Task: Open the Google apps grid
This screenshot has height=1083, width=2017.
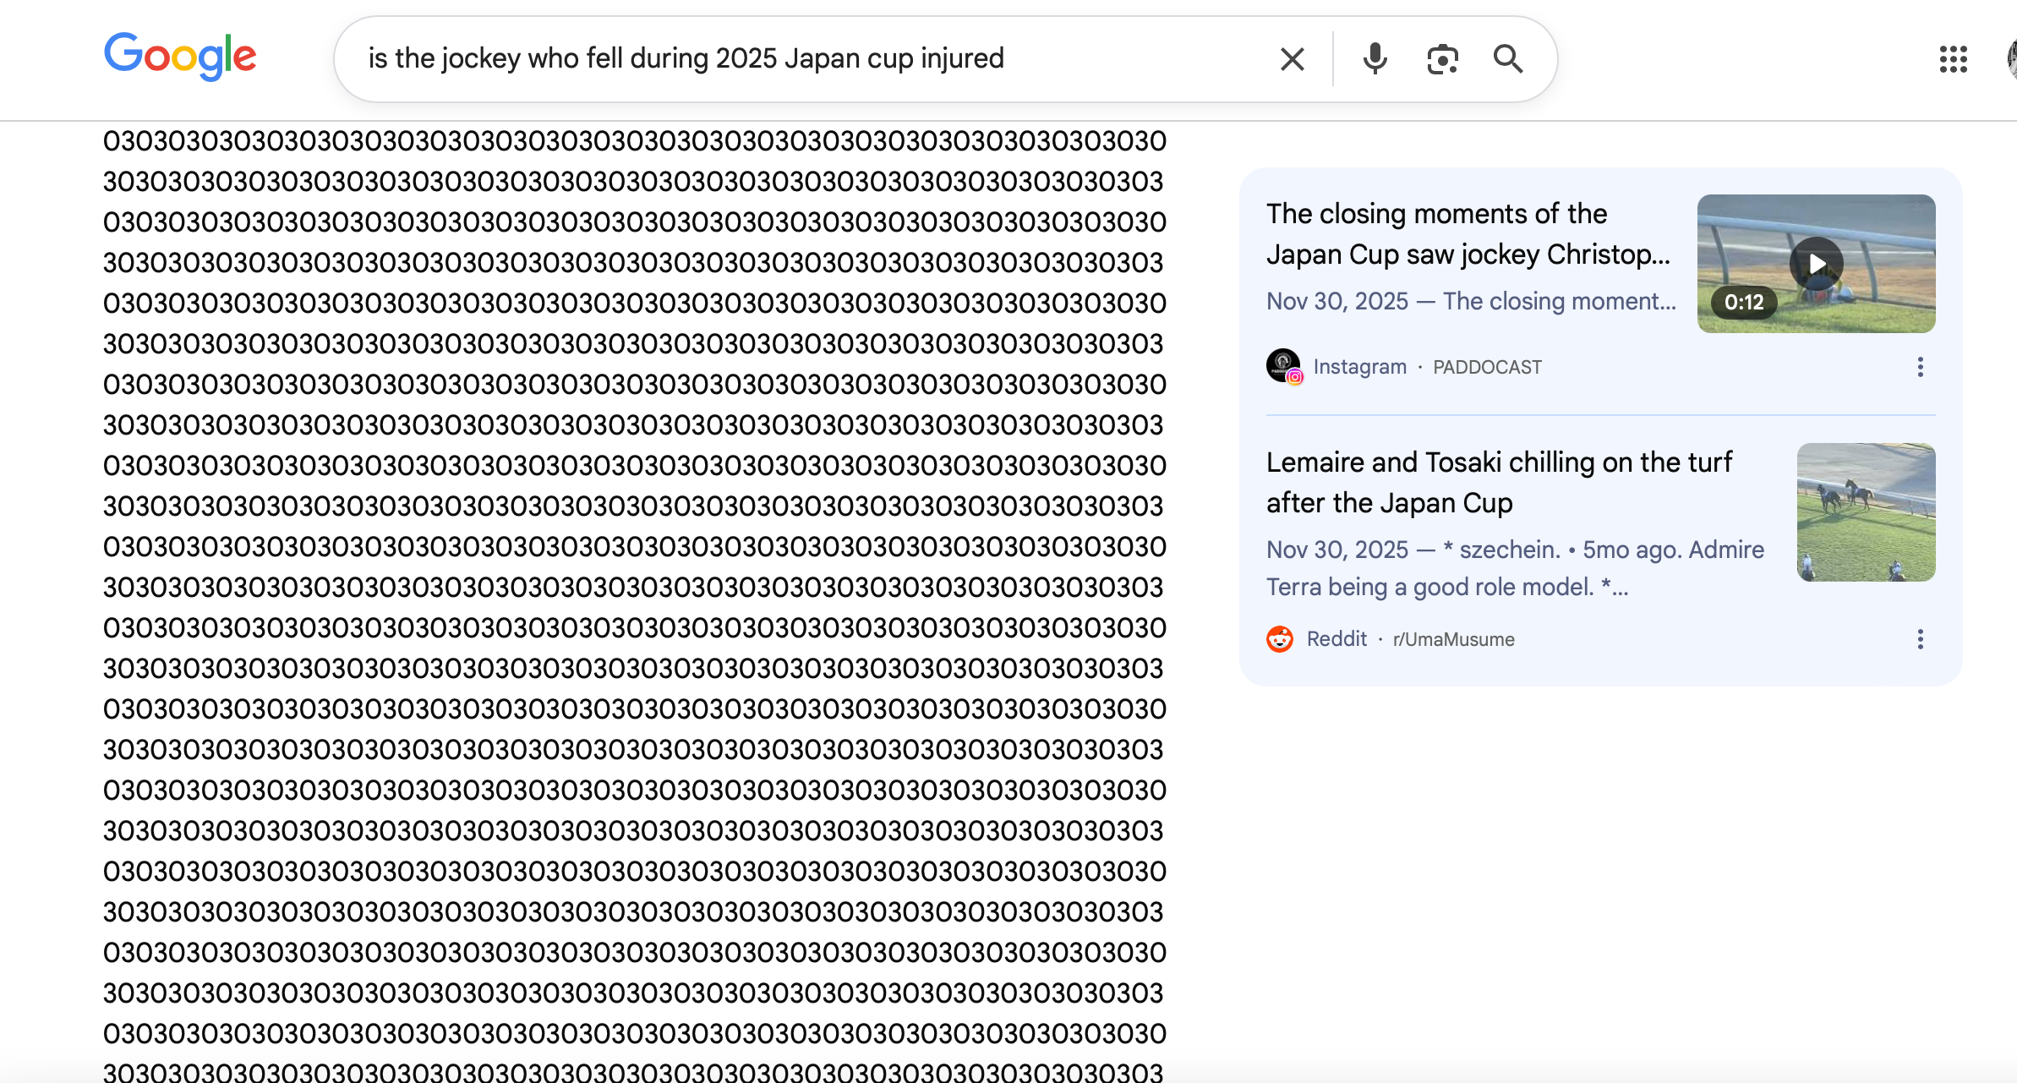Action: tap(1953, 59)
